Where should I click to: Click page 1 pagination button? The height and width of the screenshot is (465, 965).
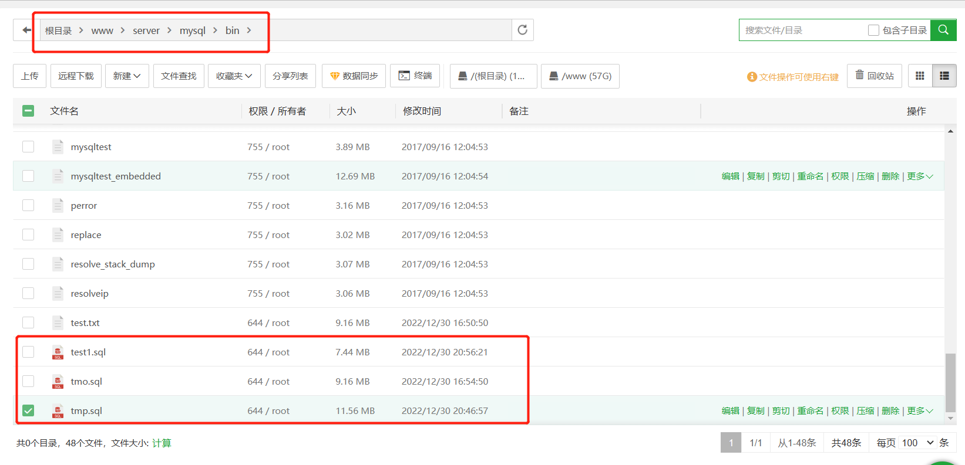pos(731,443)
